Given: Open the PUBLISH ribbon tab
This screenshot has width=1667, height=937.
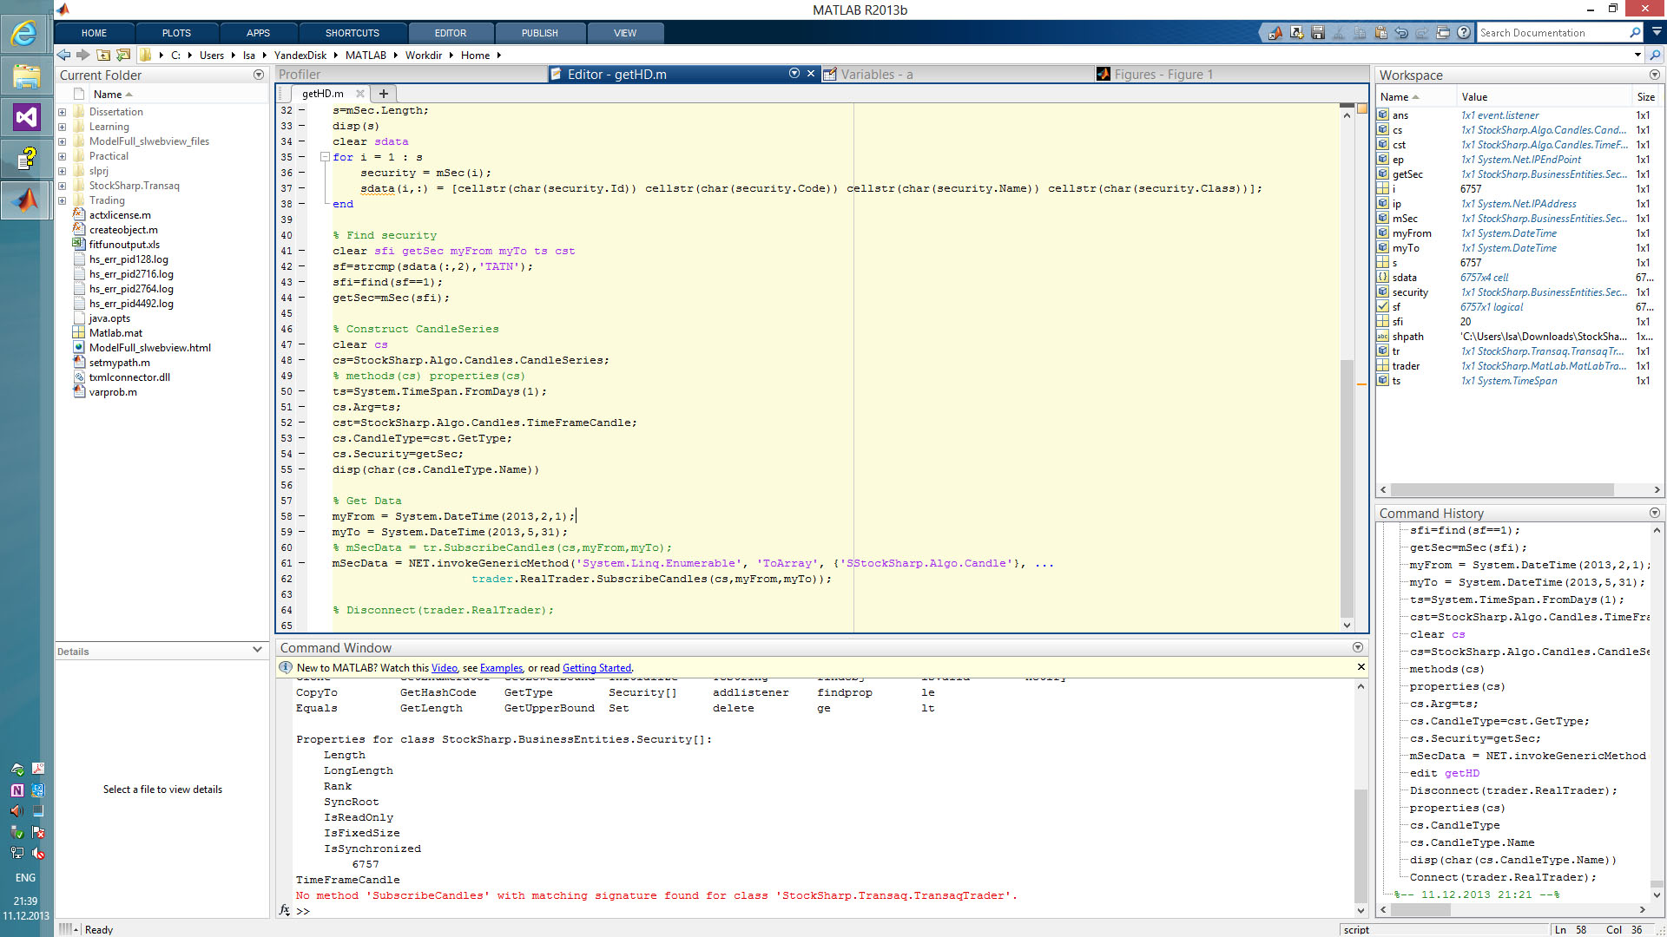Looking at the screenshot, I should [539, 33].
